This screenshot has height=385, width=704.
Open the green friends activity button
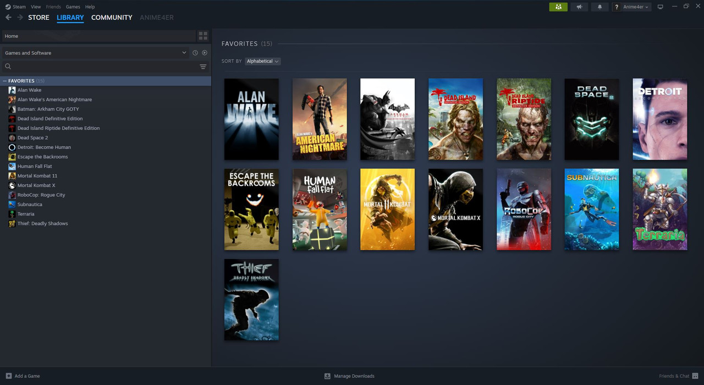pos(558,7)
